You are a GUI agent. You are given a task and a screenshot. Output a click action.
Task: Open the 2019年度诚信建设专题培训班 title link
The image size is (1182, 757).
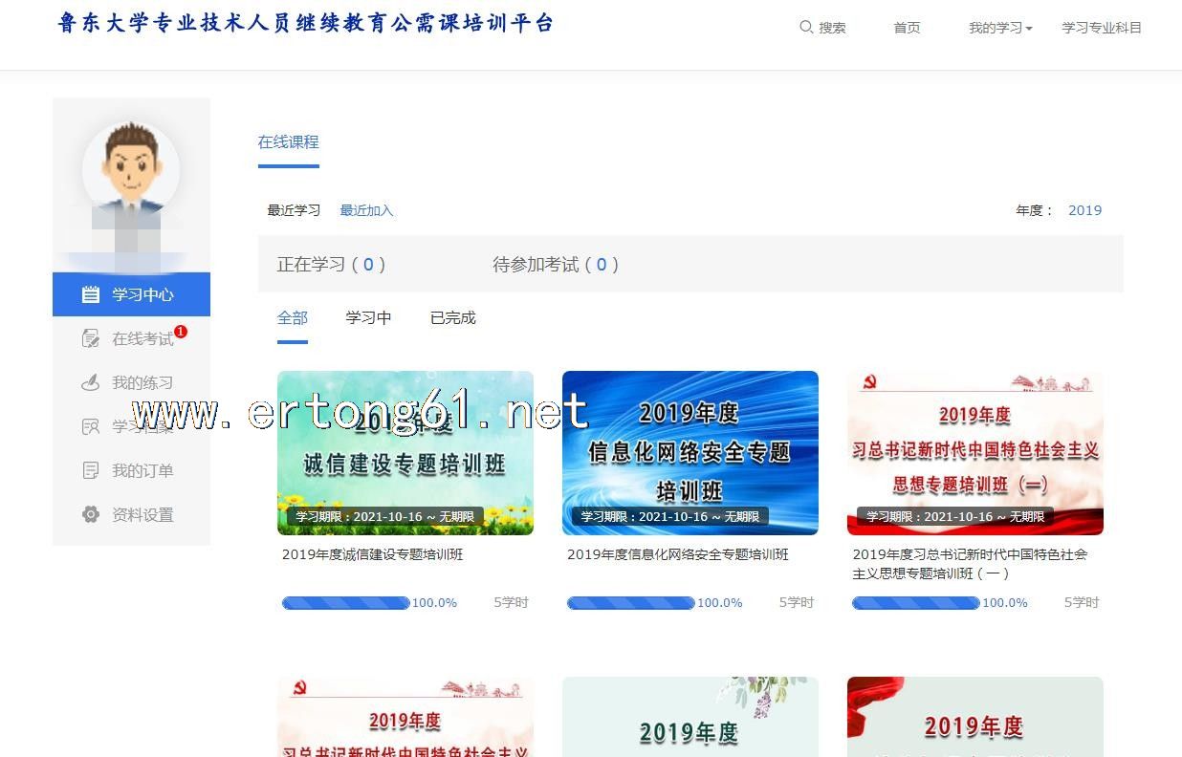tap(372, 554)
